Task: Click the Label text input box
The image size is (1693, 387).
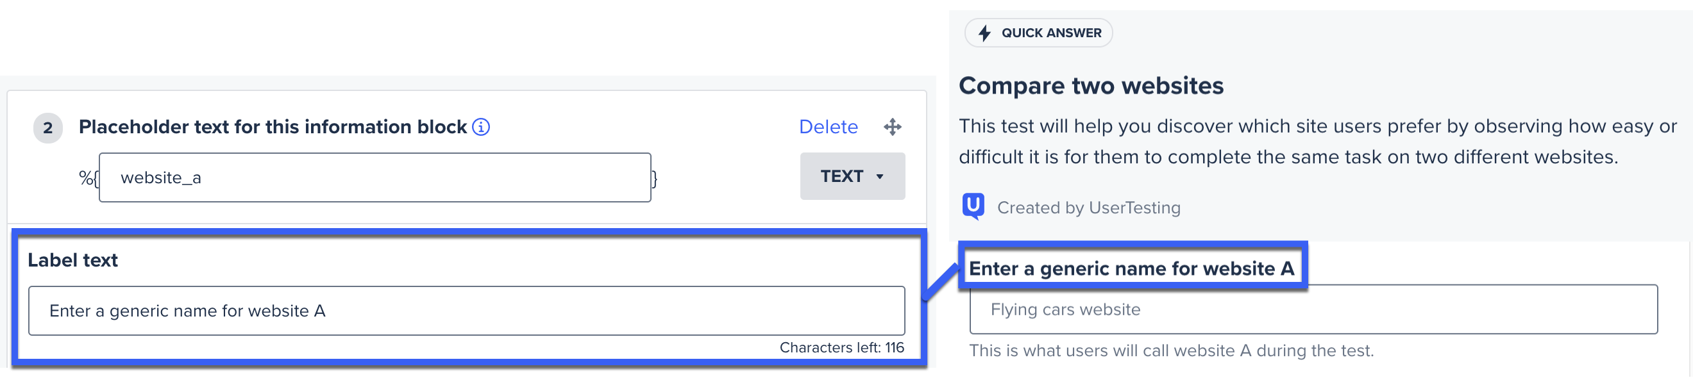Action: [x=466, y=311]
